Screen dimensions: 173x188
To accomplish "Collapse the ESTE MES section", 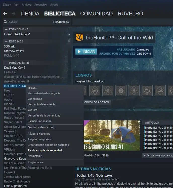I will [6, 41].
